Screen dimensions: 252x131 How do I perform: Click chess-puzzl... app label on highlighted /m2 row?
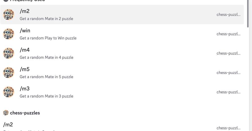(x=228, y=15)
